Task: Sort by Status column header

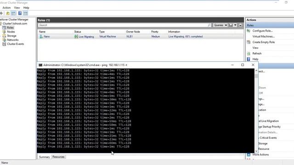Action: [78, 32]
